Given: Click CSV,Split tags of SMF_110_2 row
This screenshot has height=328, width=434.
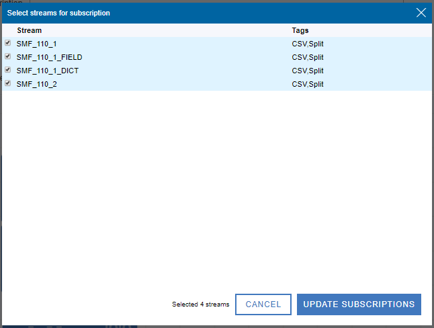Looking at the screenshot, I should pyautogui.click(x=308, y=84).
